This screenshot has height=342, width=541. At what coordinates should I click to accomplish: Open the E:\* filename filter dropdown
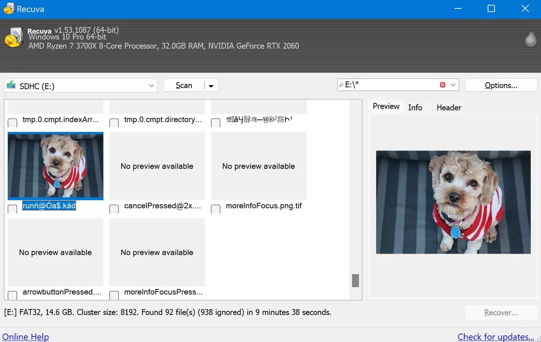coord(453,84)
